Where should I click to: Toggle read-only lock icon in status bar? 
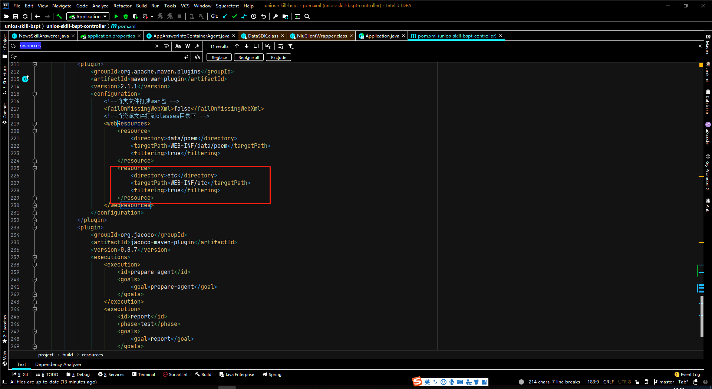click(637, 382)
